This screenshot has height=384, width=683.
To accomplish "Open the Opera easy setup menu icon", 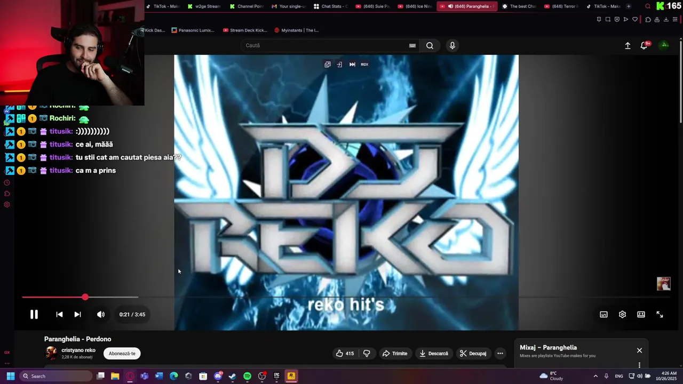I will pyautogui.click(x=675, y=20).
